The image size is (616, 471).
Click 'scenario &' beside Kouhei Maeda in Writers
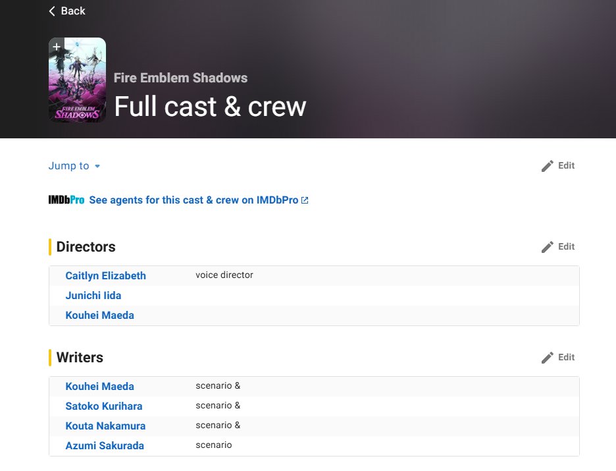pyautogui.click(x=218, y=385)
